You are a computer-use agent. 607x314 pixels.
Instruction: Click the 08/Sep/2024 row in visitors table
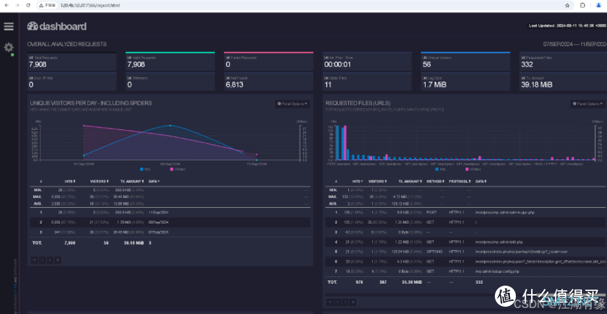170,222
